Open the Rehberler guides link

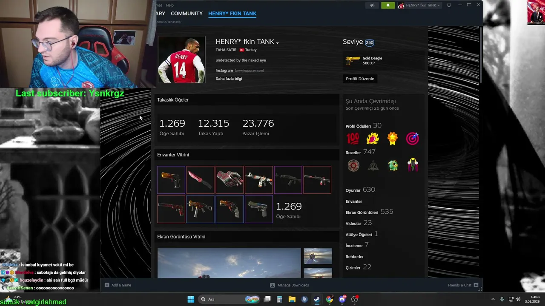[355, 257]
